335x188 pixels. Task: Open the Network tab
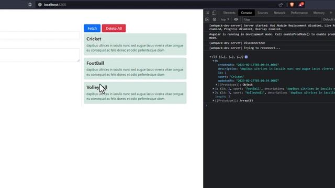pos(279,13)
